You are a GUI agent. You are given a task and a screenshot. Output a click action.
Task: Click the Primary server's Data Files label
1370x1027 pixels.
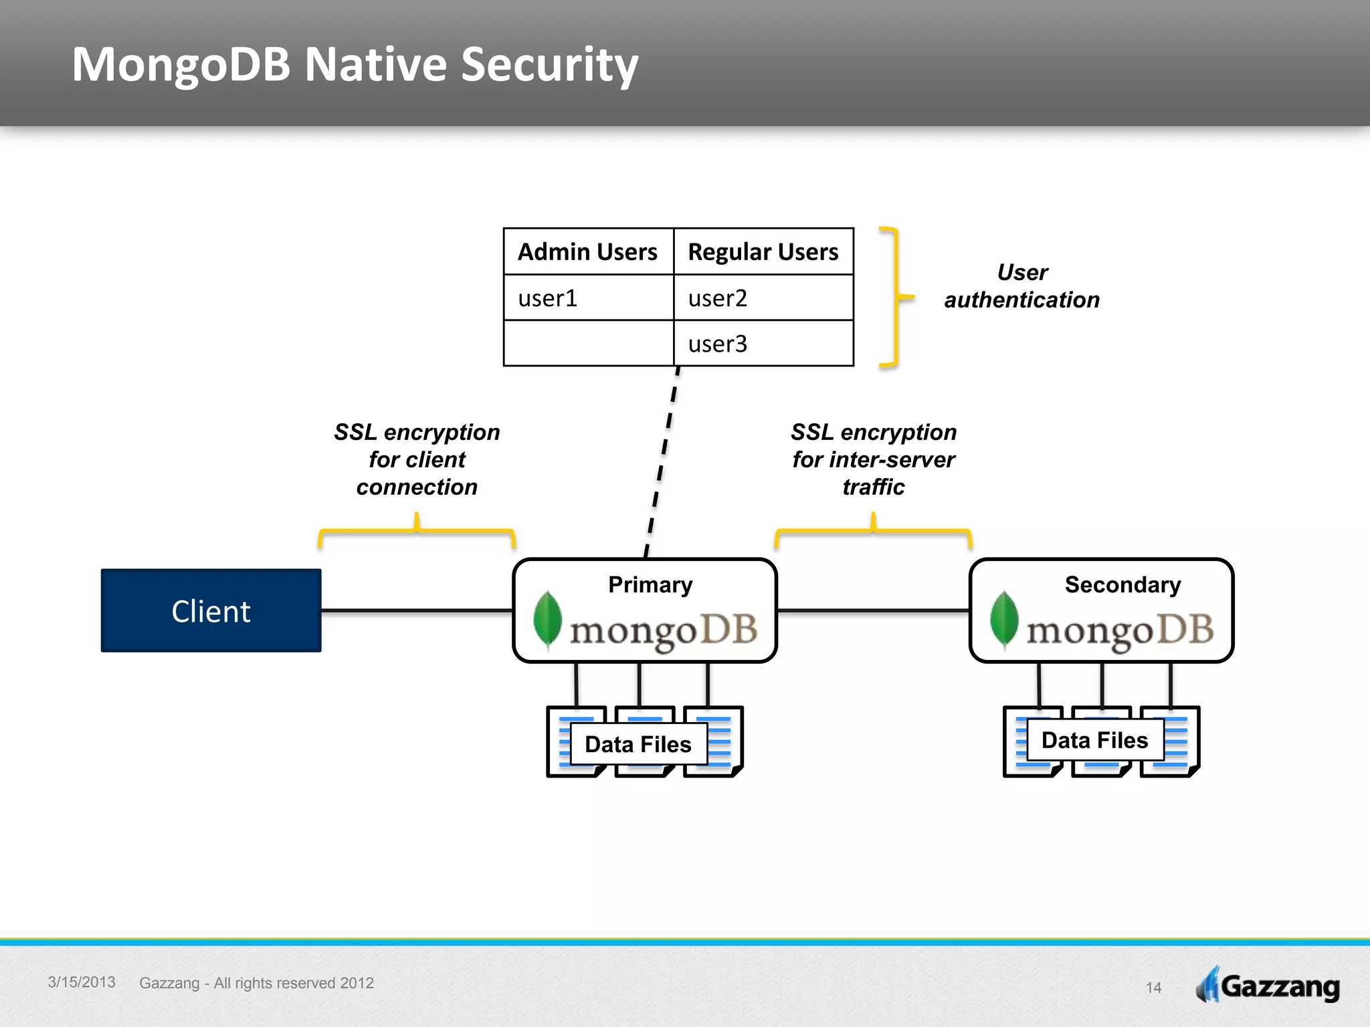[638, 744]
